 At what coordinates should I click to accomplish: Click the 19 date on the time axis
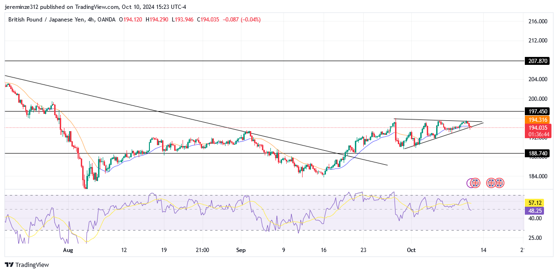tap(164, 250)
